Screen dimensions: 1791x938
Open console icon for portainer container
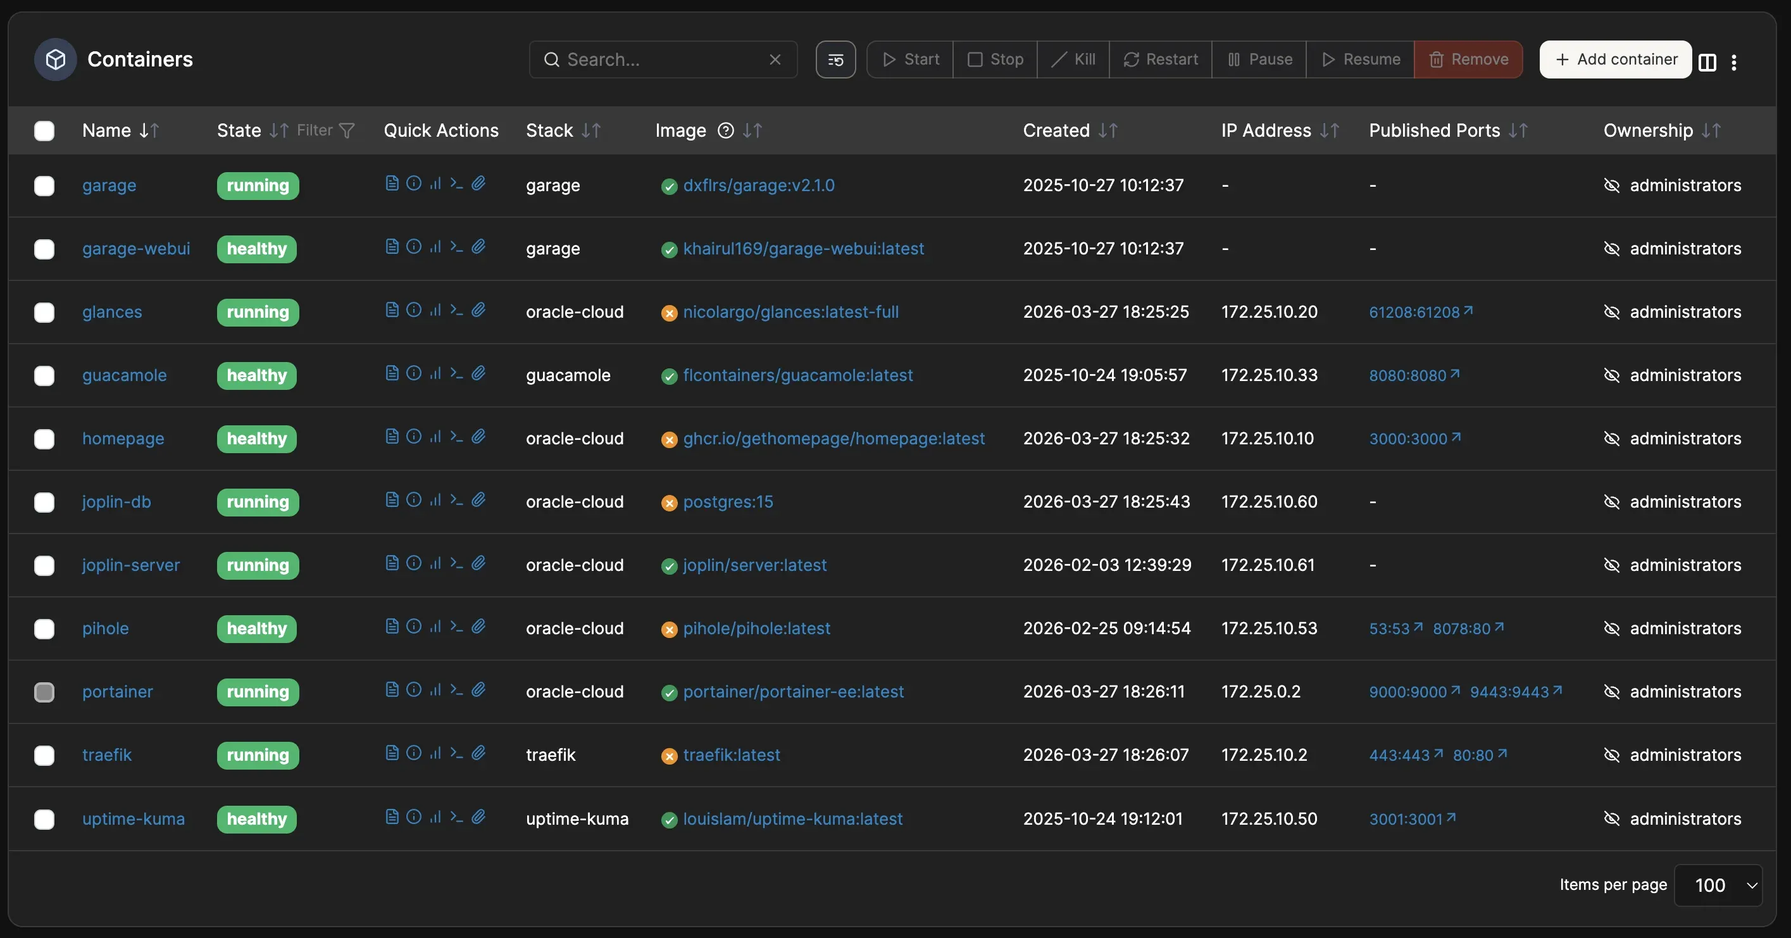pyautogui.click(x=456, y=689)
